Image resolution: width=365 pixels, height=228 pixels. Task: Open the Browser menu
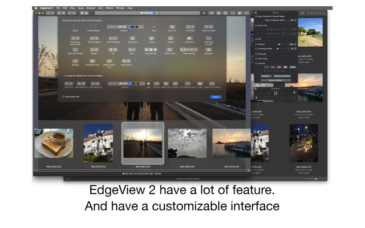[91, 8]
